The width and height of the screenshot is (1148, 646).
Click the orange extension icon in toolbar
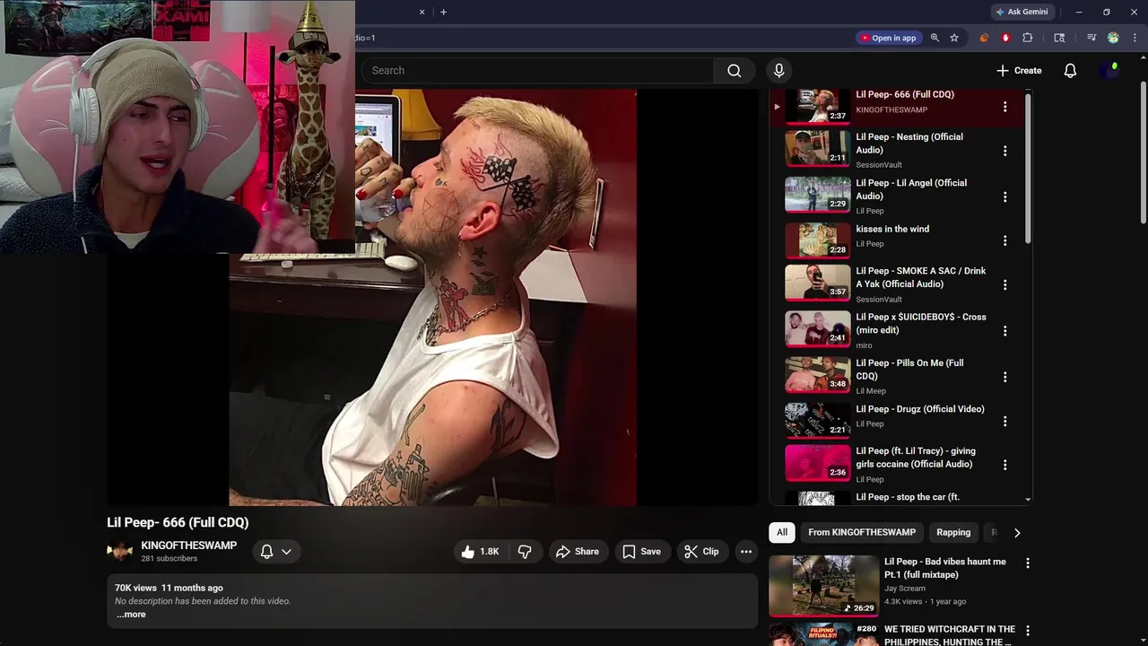[x=984, y=38]
